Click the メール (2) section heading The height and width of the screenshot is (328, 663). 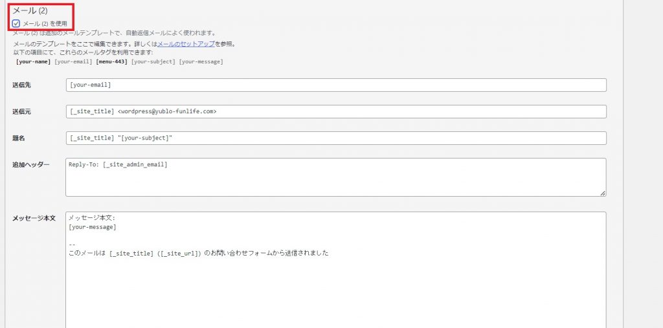point(30,10)
